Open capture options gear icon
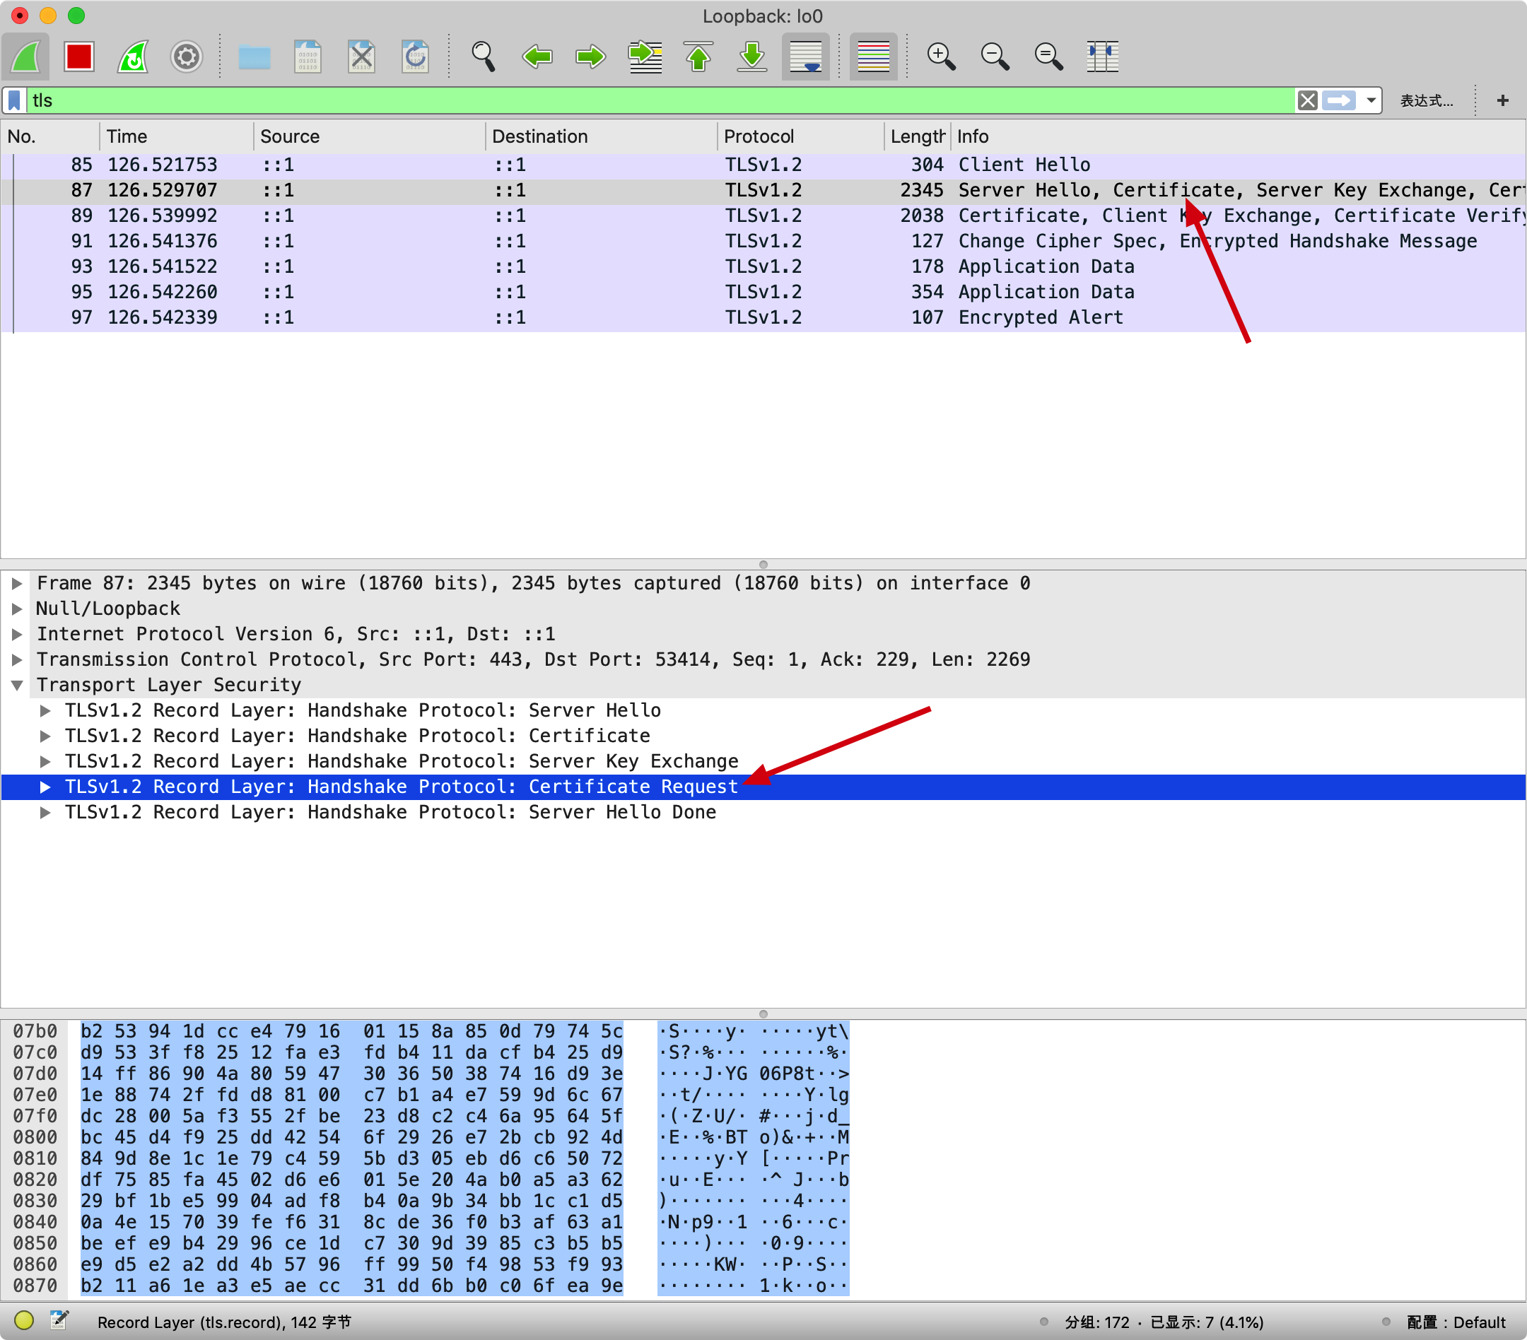 pos(186,57)
